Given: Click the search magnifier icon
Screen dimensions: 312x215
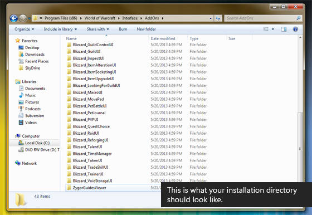Looking at the screenshot, I should tap(298, 18).
